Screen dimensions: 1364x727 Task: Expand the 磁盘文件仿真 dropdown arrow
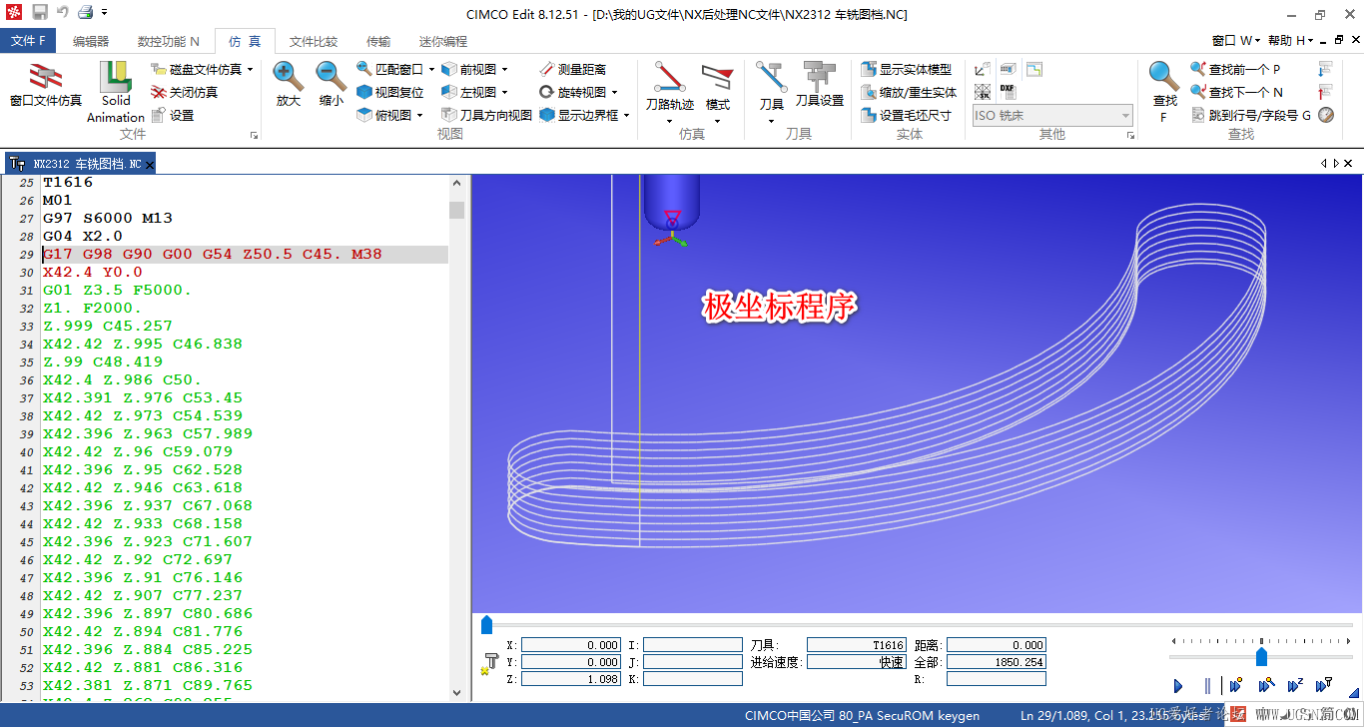pos(250,70)
